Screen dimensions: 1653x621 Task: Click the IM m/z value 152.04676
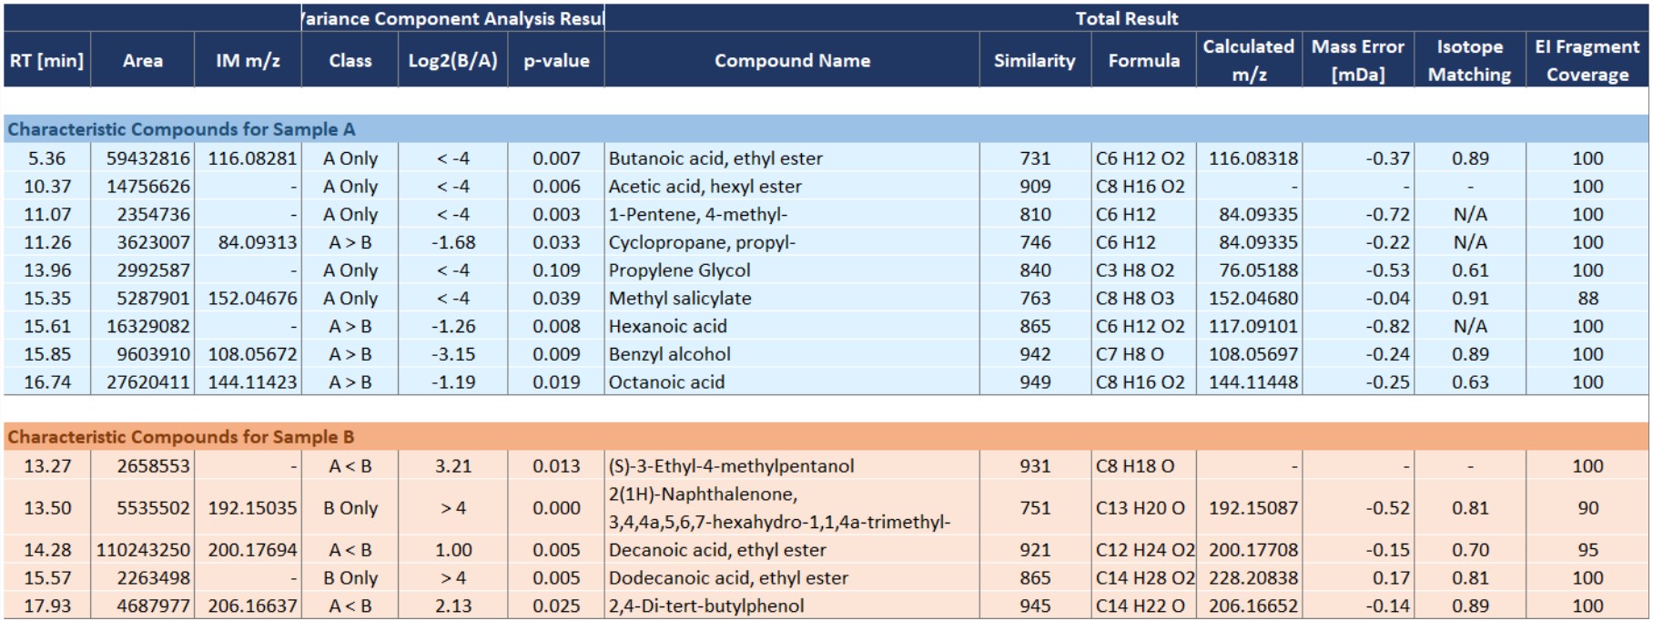pyautogui.click(x=252, y=299)
